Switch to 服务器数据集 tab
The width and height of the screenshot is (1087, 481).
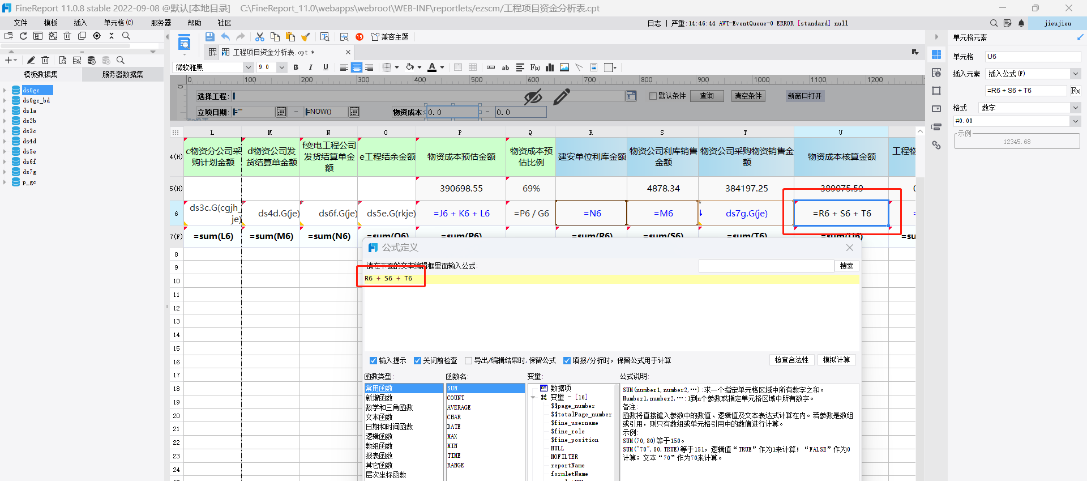123,74
